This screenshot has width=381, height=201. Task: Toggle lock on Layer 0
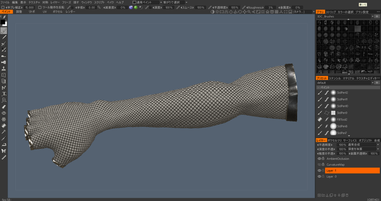323,176
